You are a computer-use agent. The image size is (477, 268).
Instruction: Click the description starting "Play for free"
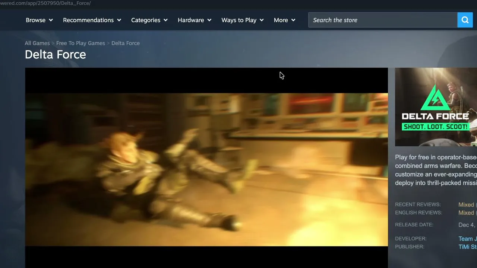coord(436,170)
